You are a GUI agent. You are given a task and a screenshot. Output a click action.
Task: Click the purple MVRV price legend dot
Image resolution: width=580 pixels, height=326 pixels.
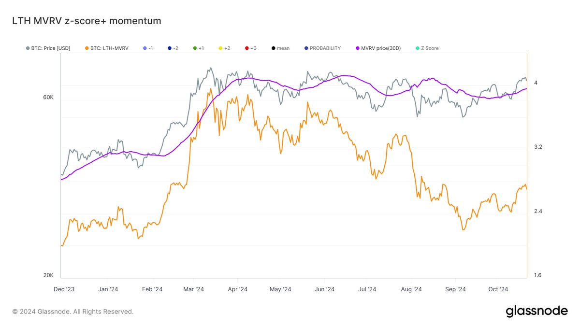click(358, 48)
